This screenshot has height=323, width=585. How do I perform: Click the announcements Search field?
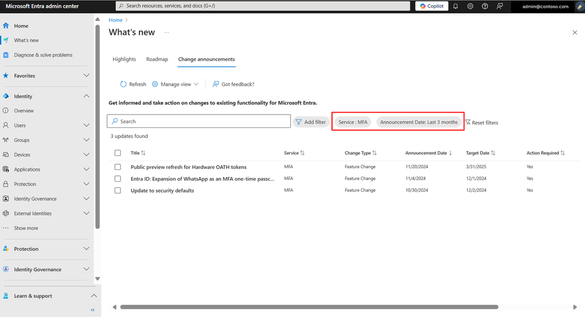199,121
